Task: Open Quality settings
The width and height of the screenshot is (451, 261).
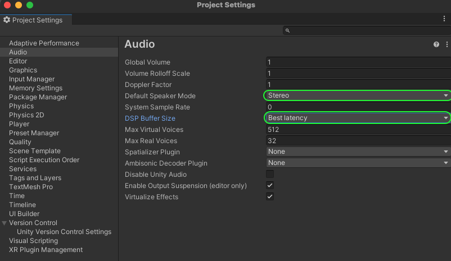Action: 20,142
